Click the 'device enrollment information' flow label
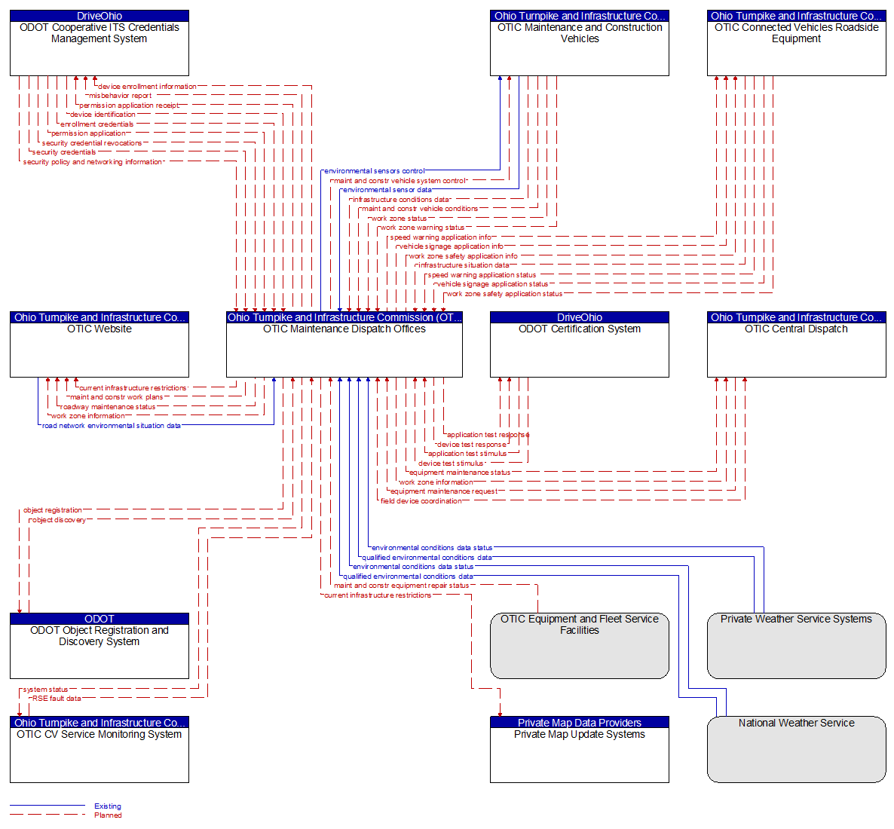 pos(147,87)
